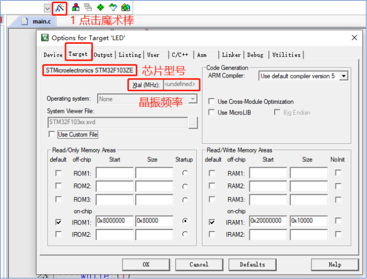Check the ROM1 default checkbox
The width and height of the screenshot is (367, 279).
pos(59,173)
